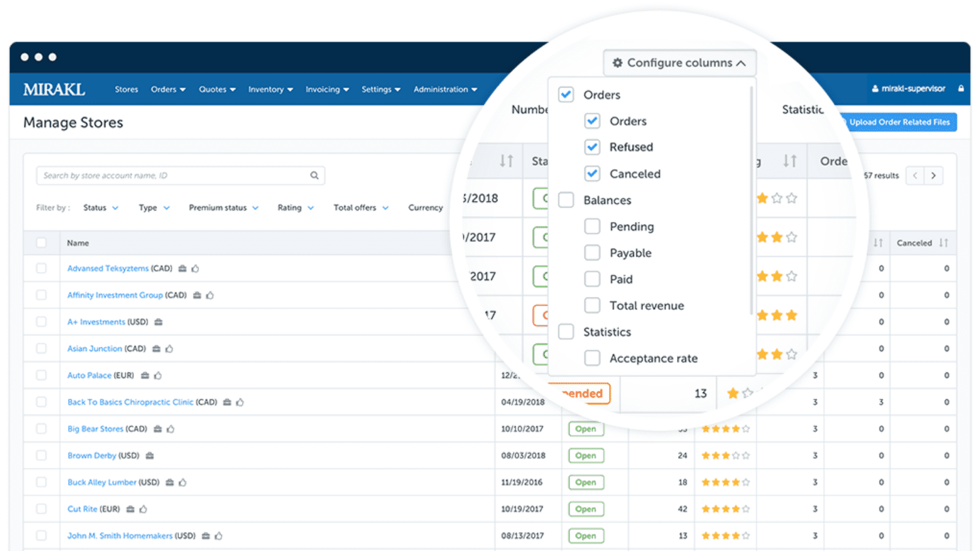
Task: Click briefcase icon beside Affinity Investment Group
Action: (x=197, y=295)
